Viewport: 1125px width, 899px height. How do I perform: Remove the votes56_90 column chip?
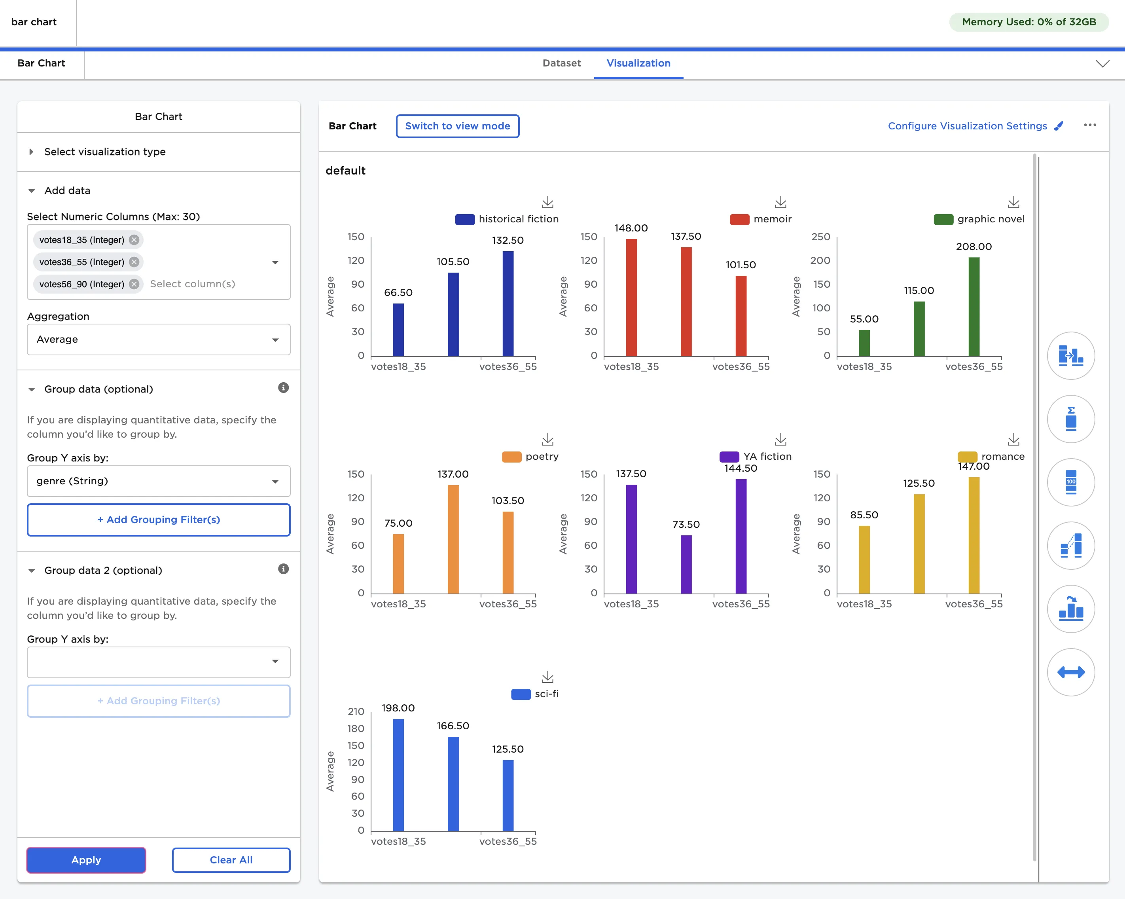[x=134, y=284]
